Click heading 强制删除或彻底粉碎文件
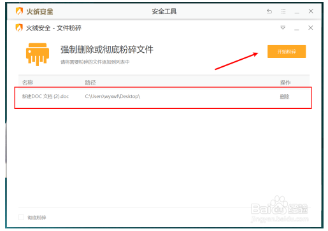This screenshot has height=231, width=328. coord(107,50)
